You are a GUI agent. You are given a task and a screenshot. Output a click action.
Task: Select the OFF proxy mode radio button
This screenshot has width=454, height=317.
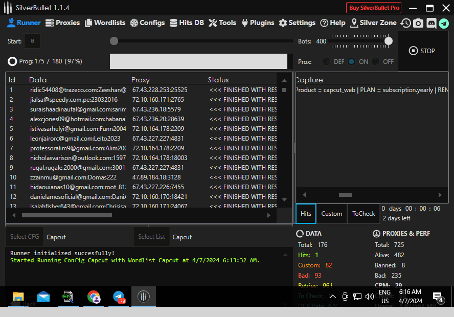click(x=376, y=61)
